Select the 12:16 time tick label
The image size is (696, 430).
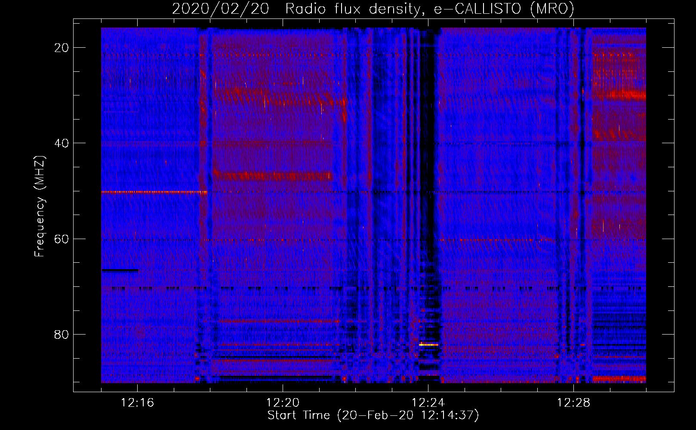tap(137, 403)
